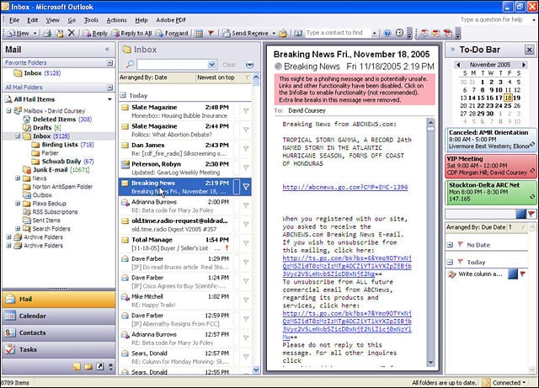Open the Shortcuts icon at the bottom

coord(99,367)
